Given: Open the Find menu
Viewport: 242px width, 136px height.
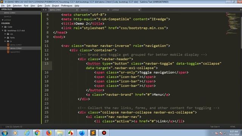Looking at the screenshot, I should coord(26,6).
